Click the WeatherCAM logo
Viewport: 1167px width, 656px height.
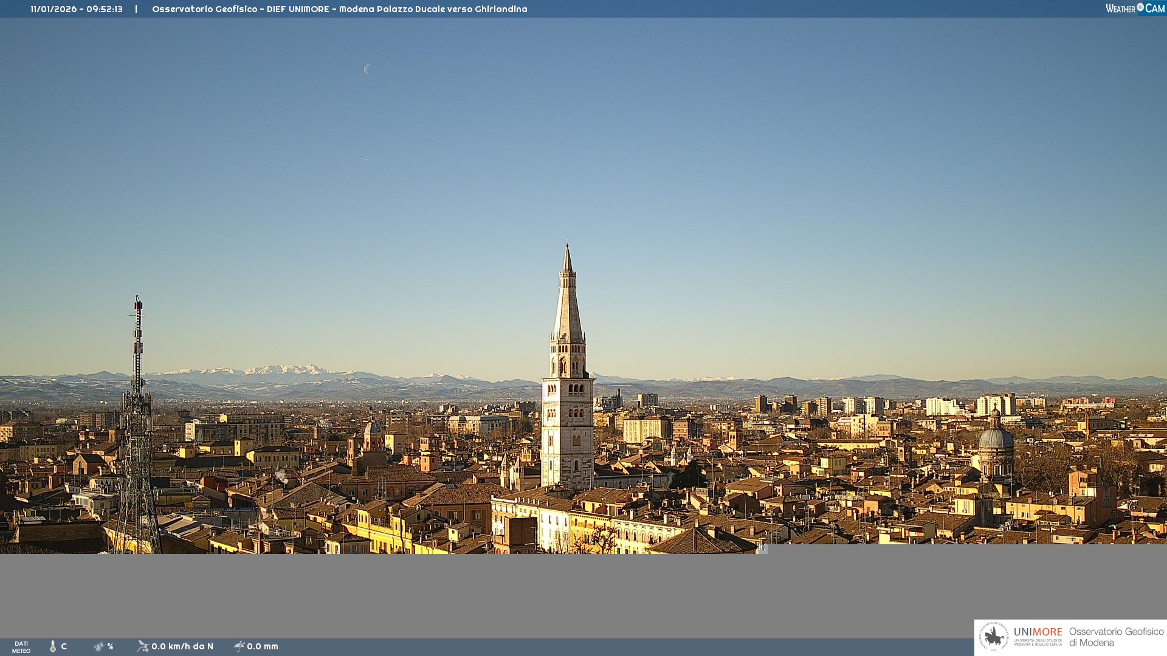1135,9
